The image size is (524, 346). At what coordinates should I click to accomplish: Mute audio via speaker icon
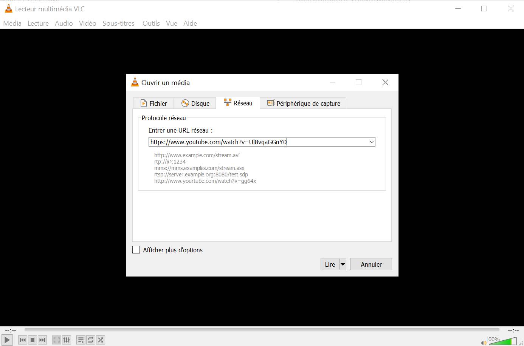(484, 343)
